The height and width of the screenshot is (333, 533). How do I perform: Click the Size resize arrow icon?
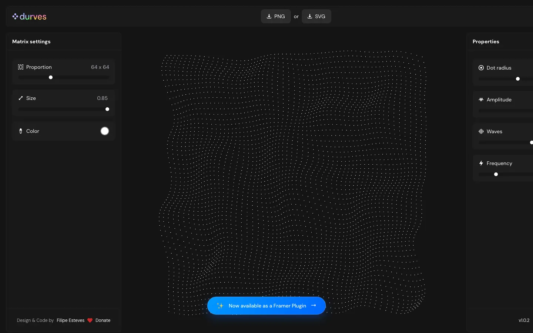[x=21, y=98]
